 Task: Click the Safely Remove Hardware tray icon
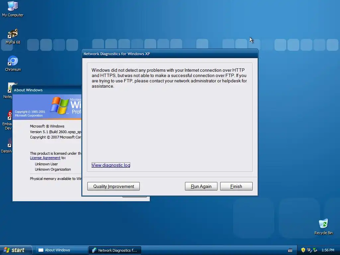[315, 250]
